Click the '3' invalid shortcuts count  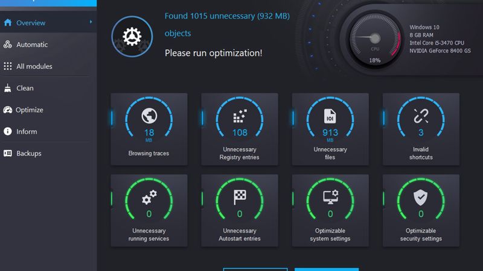pyautogui.click(x=421, y=132)
